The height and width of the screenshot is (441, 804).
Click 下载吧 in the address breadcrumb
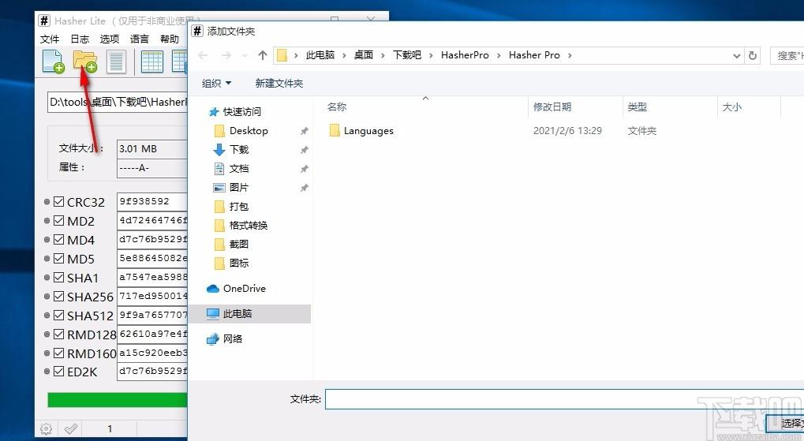[x=406, y=55]
